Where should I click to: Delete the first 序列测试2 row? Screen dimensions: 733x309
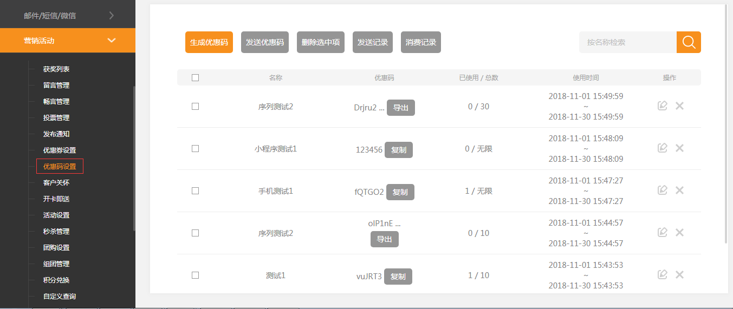coord(679,106)
